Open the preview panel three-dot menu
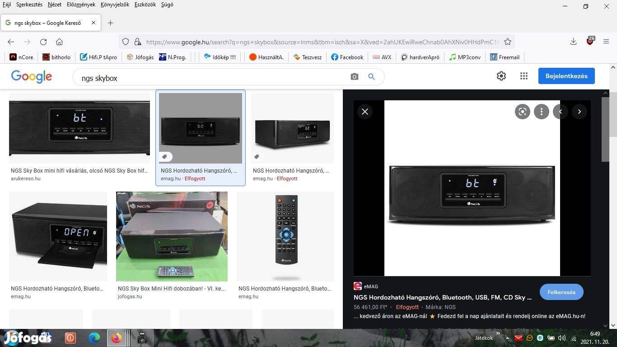 coord(542,112)
